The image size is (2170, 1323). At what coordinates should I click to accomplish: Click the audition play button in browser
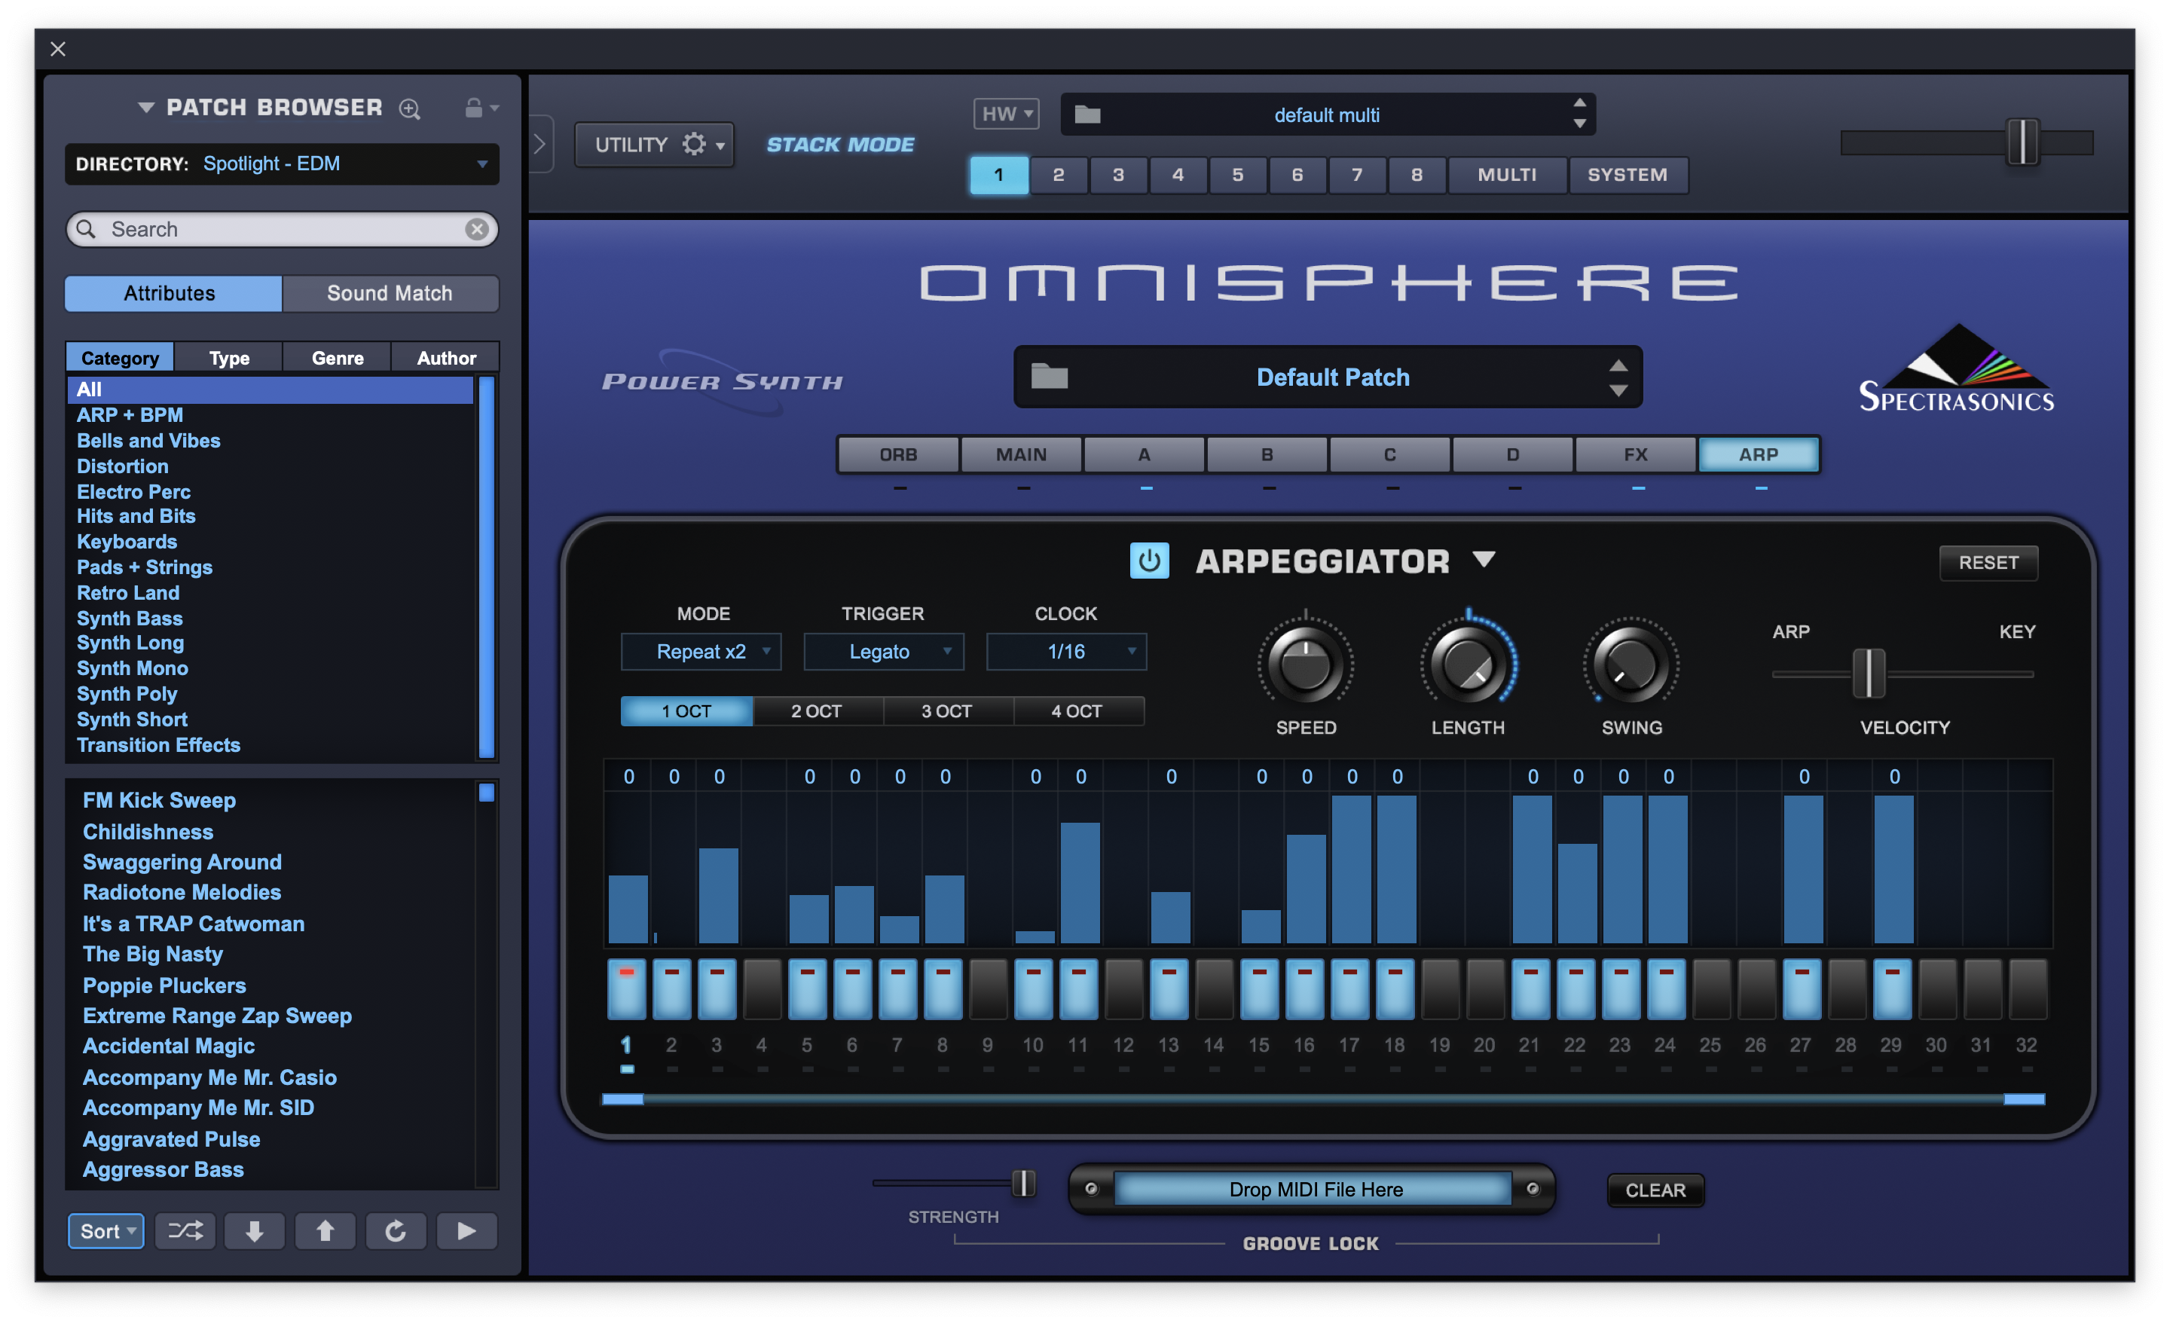tap(466, 1230)
